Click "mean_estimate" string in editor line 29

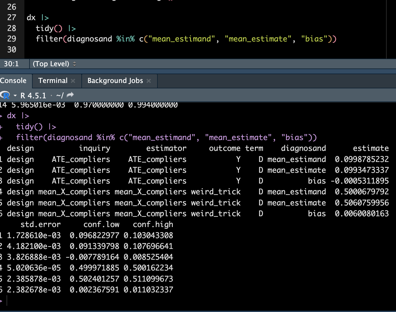coord(258,39)
